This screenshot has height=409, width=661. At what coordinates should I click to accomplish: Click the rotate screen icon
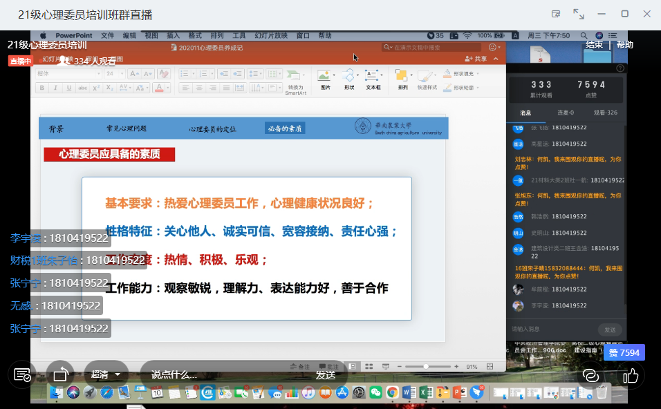tap(60, 374)
